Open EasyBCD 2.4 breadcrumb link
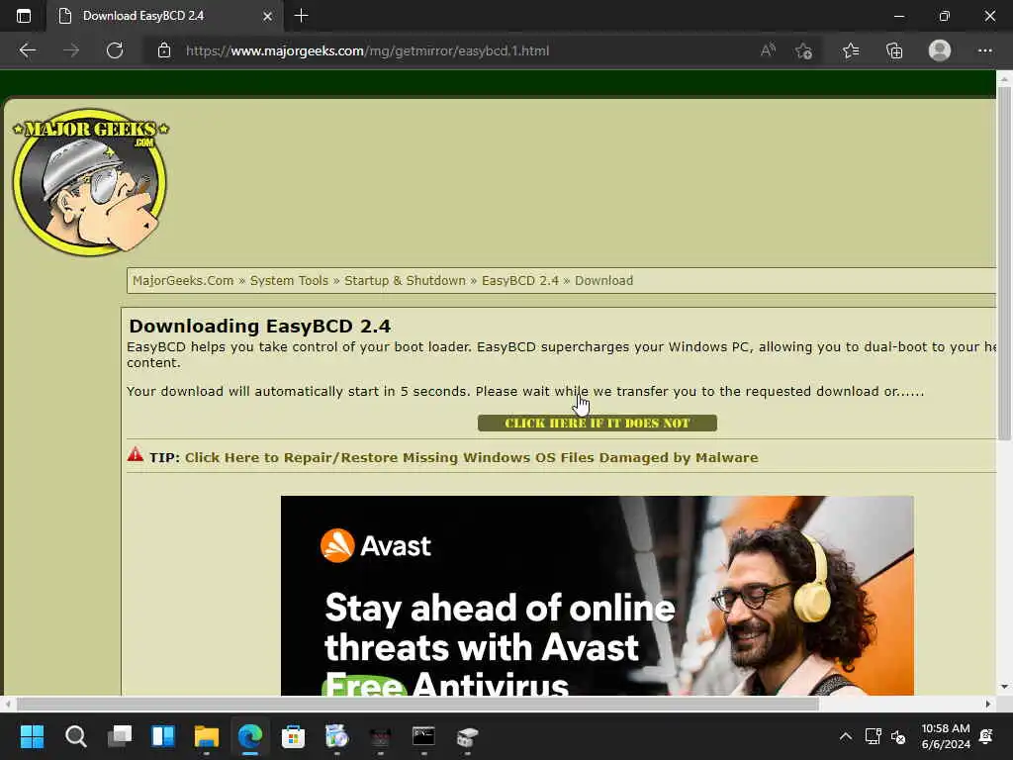 click(520, 280)
